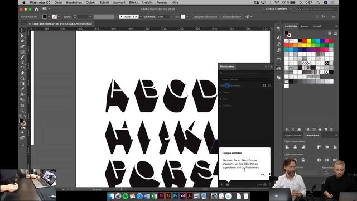Open the Bearbeiten menu
Screen dimensions: 357x201
point(74,2)
